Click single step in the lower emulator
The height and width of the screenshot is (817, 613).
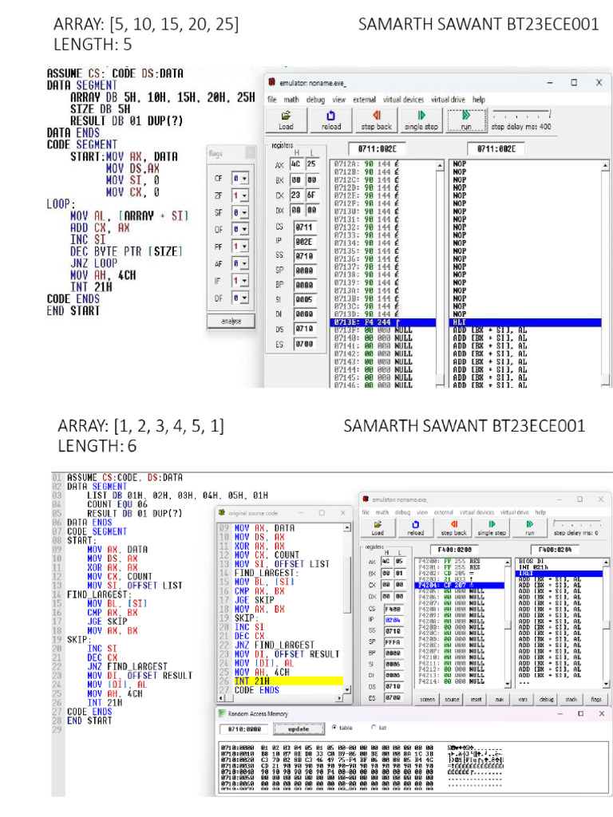(492, 528)
